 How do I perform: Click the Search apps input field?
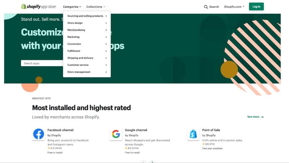42,63
